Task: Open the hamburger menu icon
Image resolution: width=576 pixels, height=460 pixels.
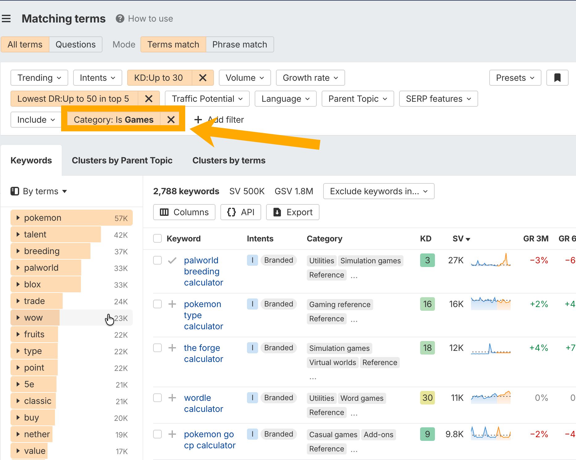Action: point(6,18)
